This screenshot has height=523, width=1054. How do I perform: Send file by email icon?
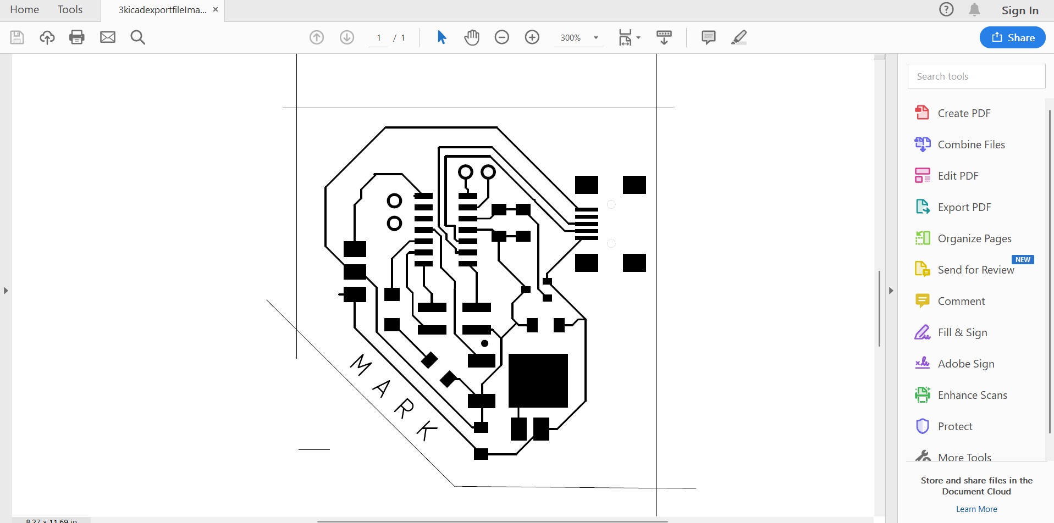(x=108, y=37)
